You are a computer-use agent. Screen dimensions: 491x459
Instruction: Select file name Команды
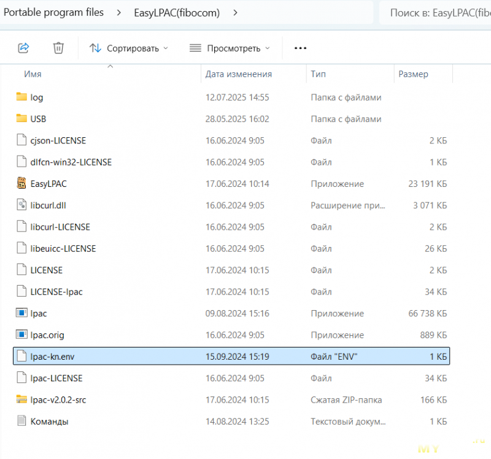coord(49,422)
